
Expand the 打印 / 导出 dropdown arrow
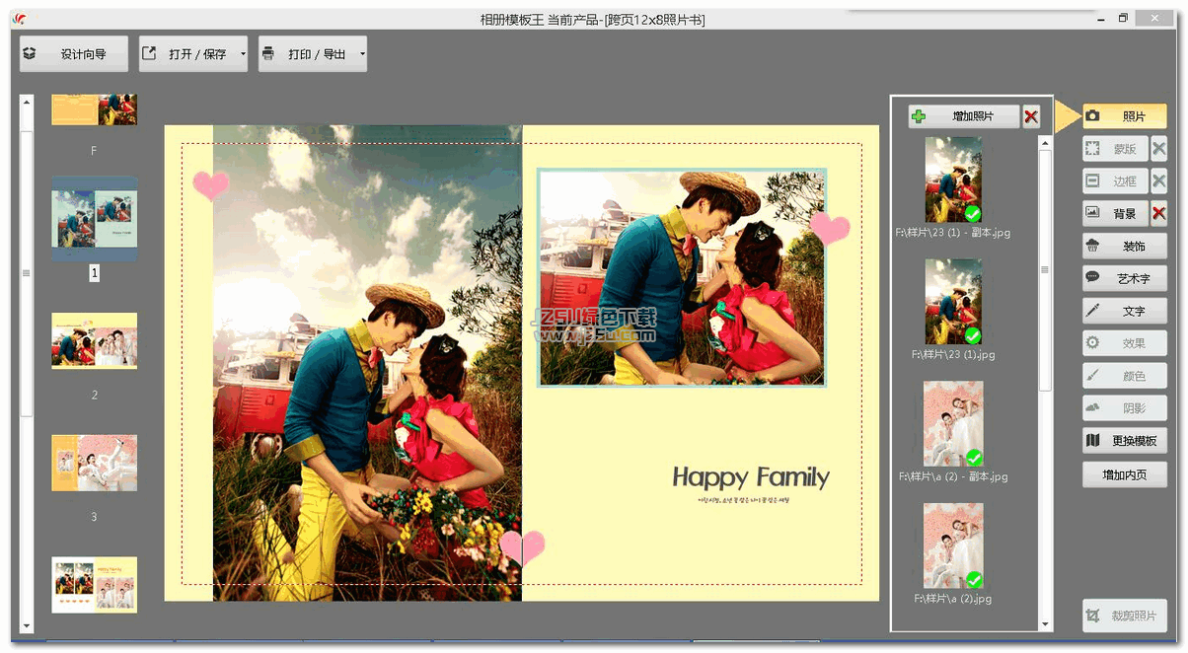(362, 54)
